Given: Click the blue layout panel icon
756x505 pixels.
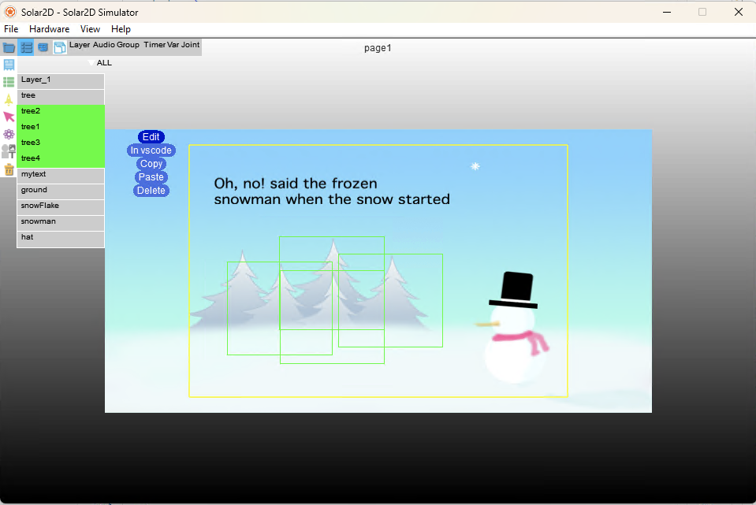Looking at the screenshot, I should 43,48.
